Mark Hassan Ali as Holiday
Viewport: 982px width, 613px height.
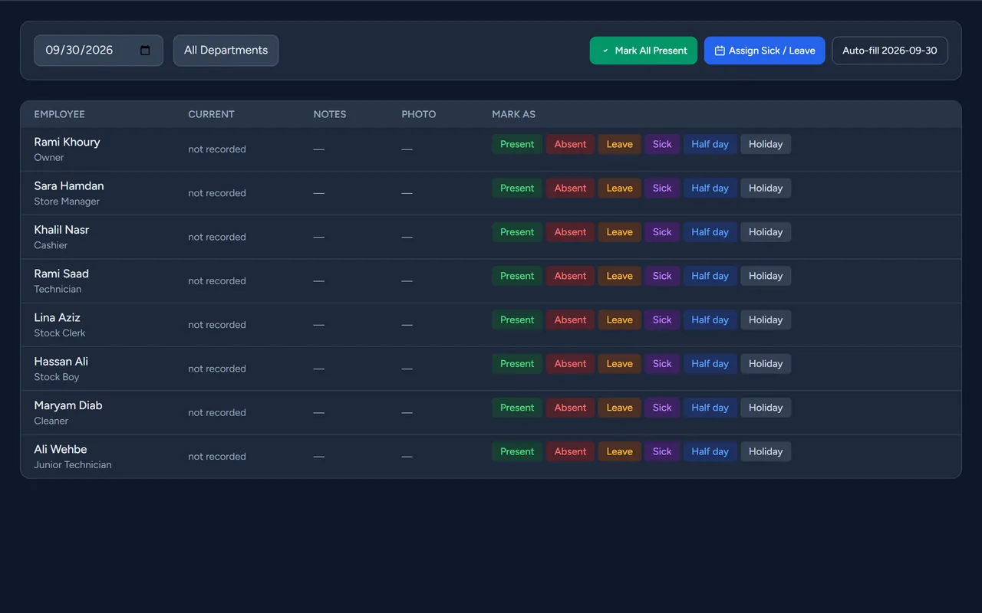point(766,364)
